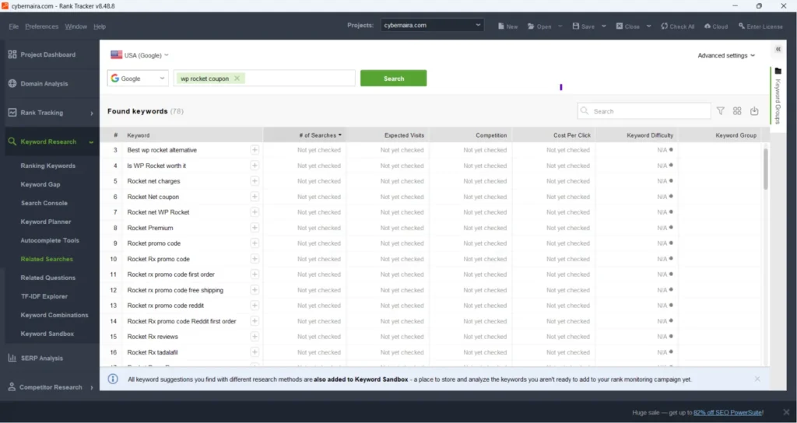Click '82% off SEO PowerSuite' link
The height and width of the screenshot is (423, 797).
coord(728,412)
